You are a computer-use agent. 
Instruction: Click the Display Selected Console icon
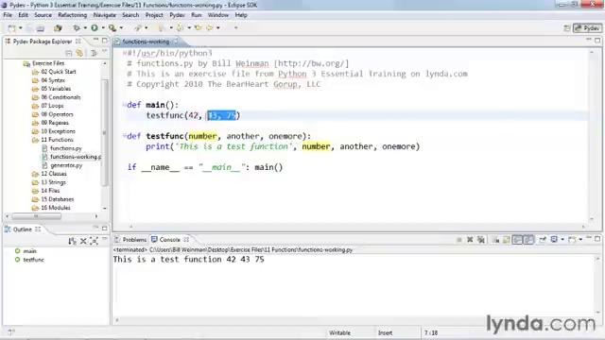pyautogui.click(x=554, y=239)
